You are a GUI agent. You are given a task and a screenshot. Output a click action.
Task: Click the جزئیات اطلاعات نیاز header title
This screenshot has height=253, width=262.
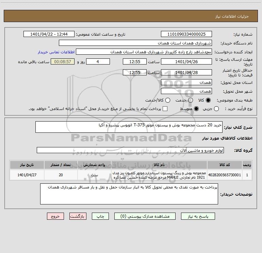pos(232,16)
